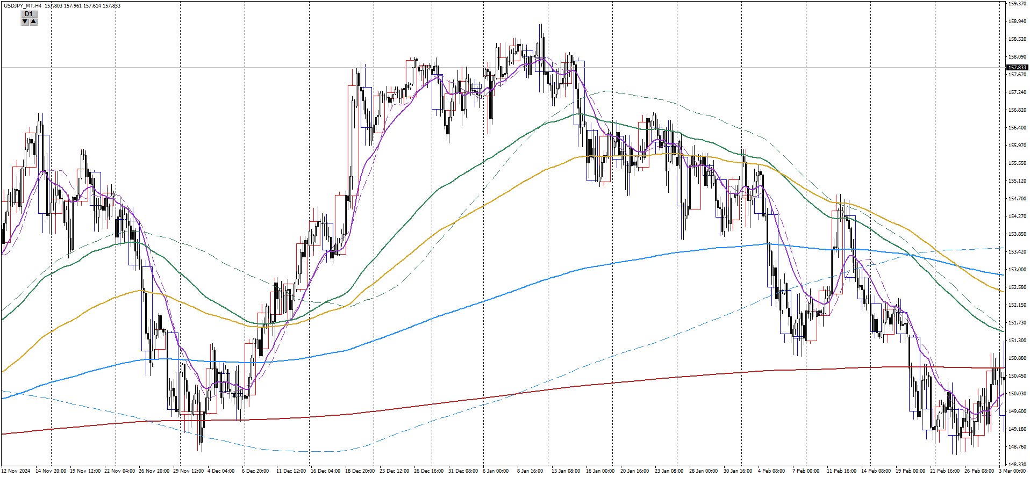Click the D1 timeframe button
Viewport: 1030px width, 477px height.
tap(29, 14)
